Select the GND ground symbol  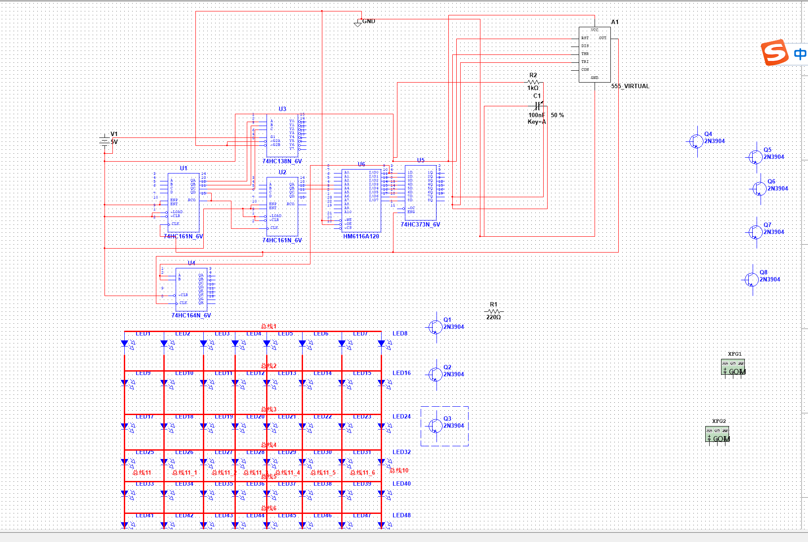(x=358, y=22)
